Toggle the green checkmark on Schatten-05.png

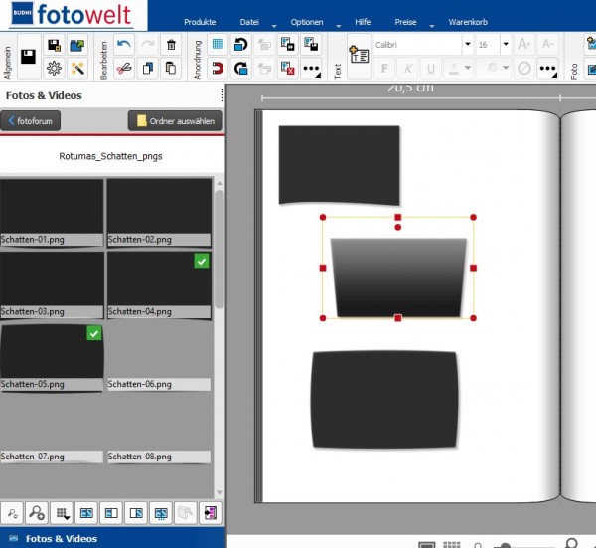(94, 333)
